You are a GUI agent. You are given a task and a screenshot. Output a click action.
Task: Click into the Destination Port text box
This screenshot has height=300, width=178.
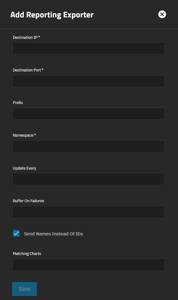tap(88, 81)
